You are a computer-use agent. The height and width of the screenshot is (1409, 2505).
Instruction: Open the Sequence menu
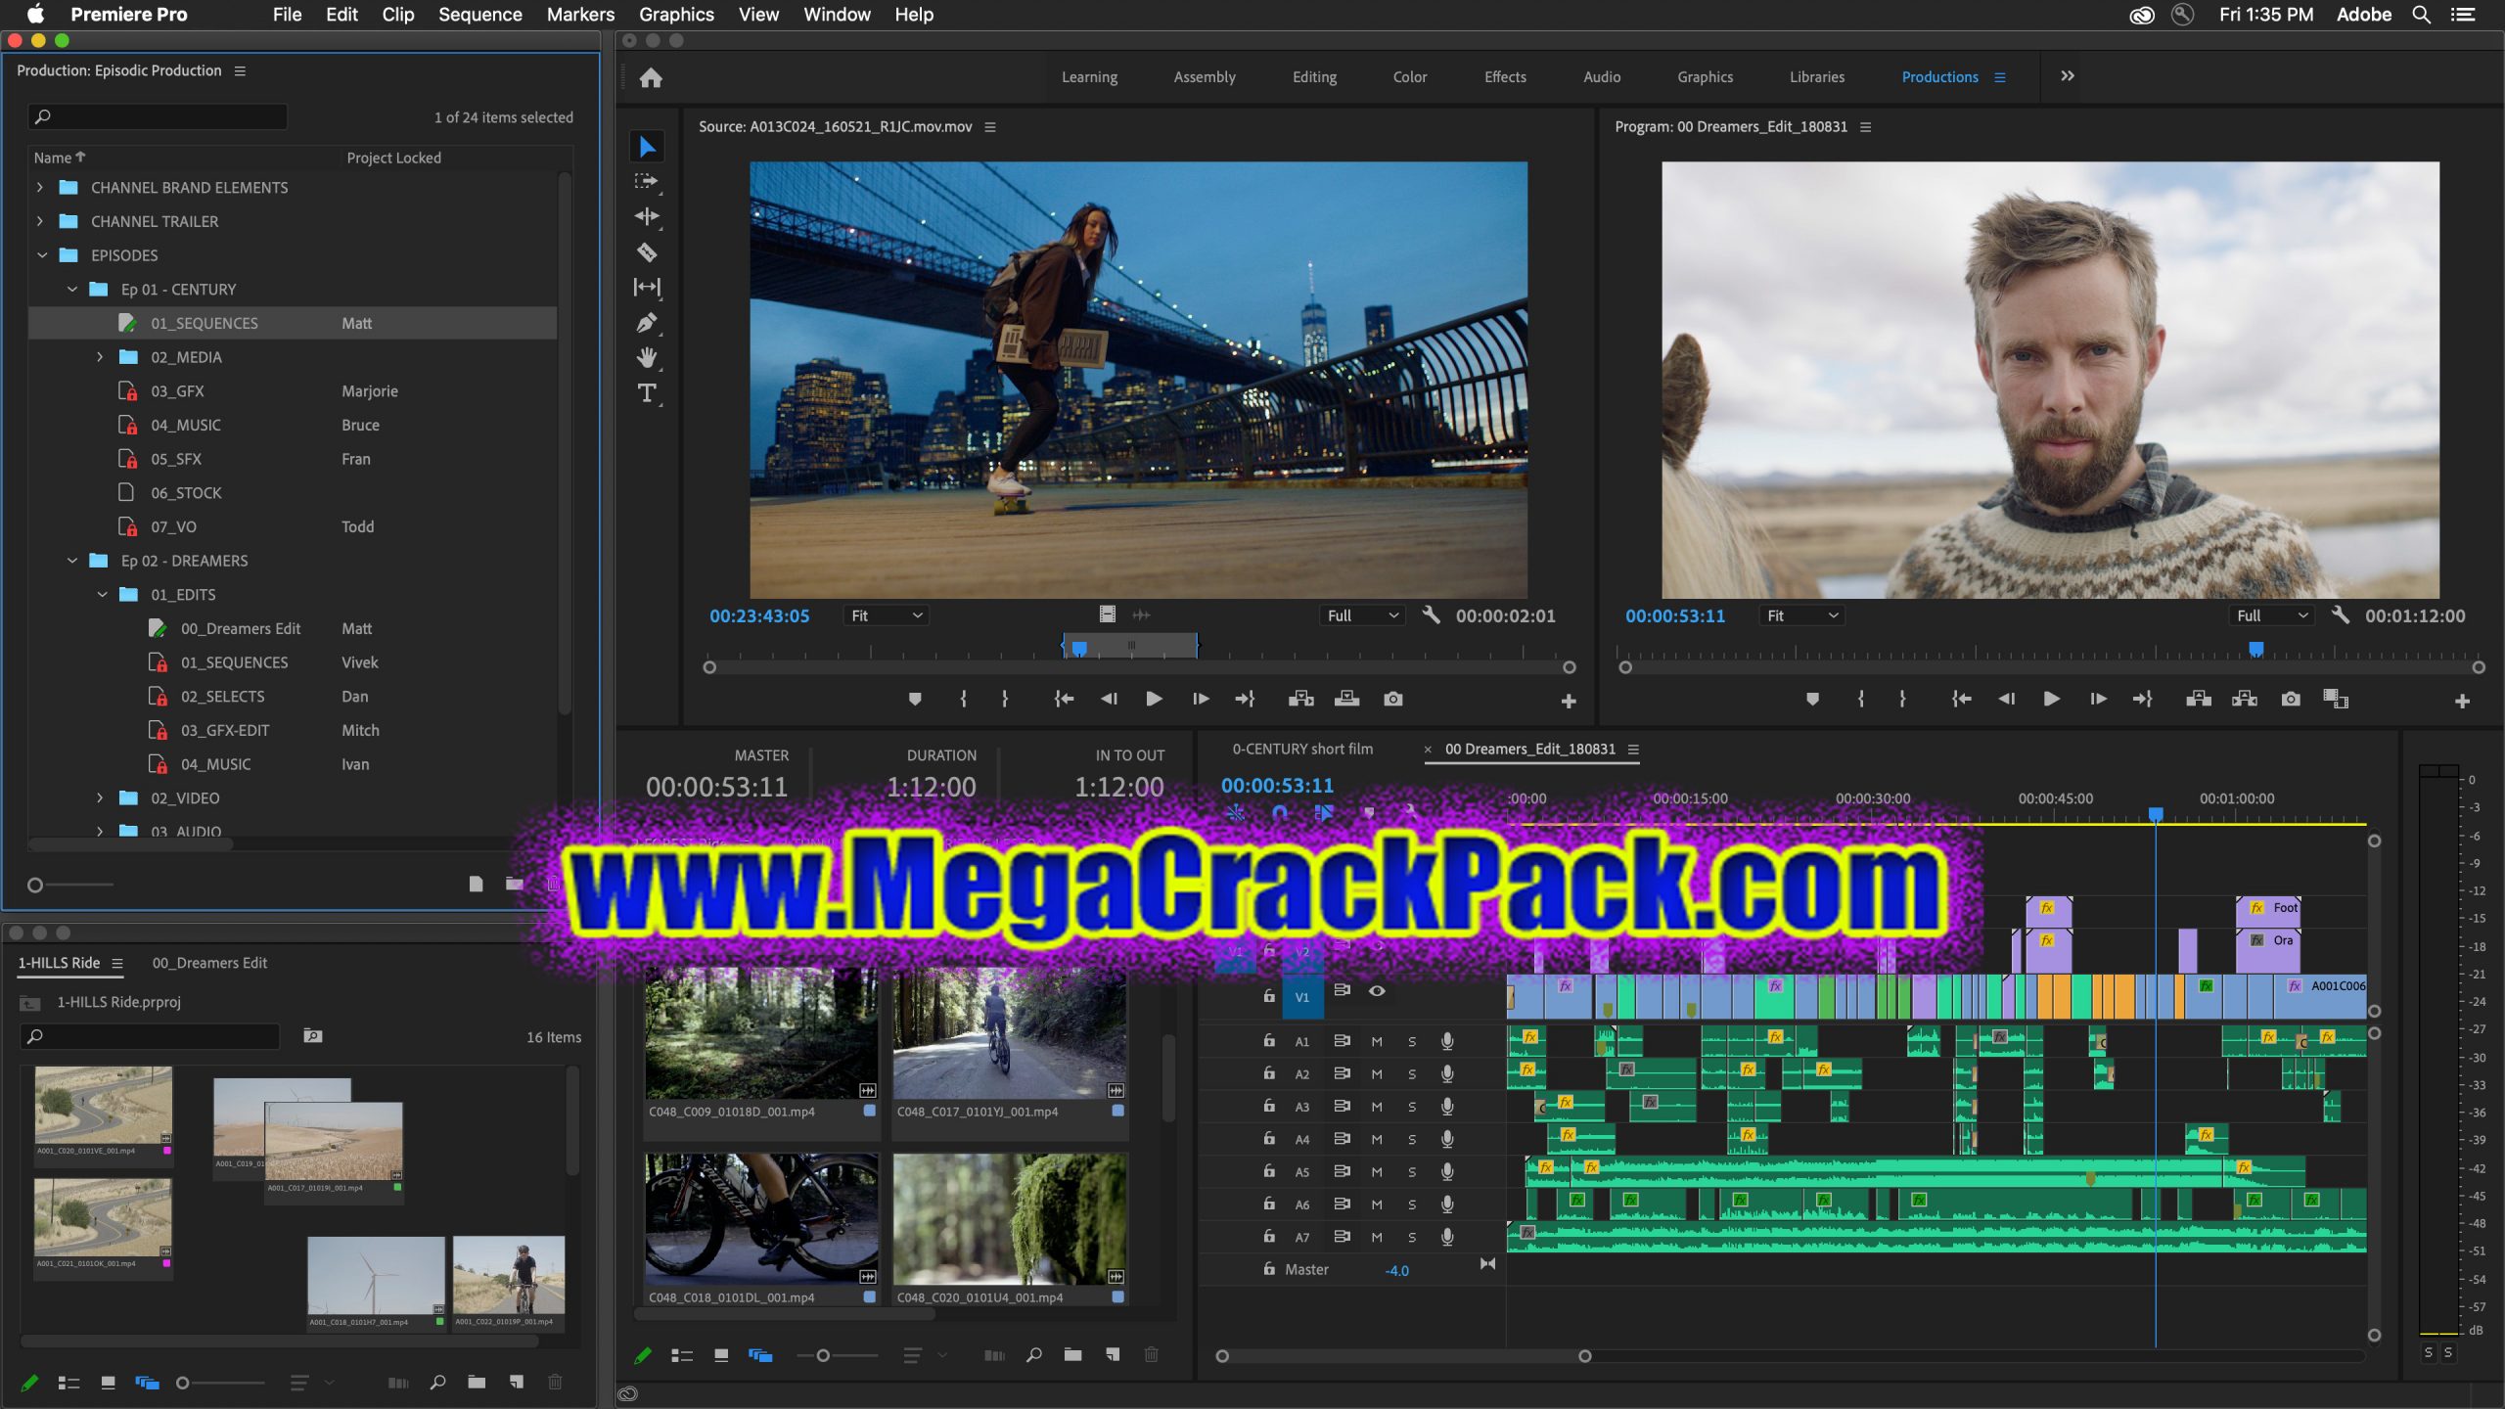pyautogui.click(x=479, y=15)
